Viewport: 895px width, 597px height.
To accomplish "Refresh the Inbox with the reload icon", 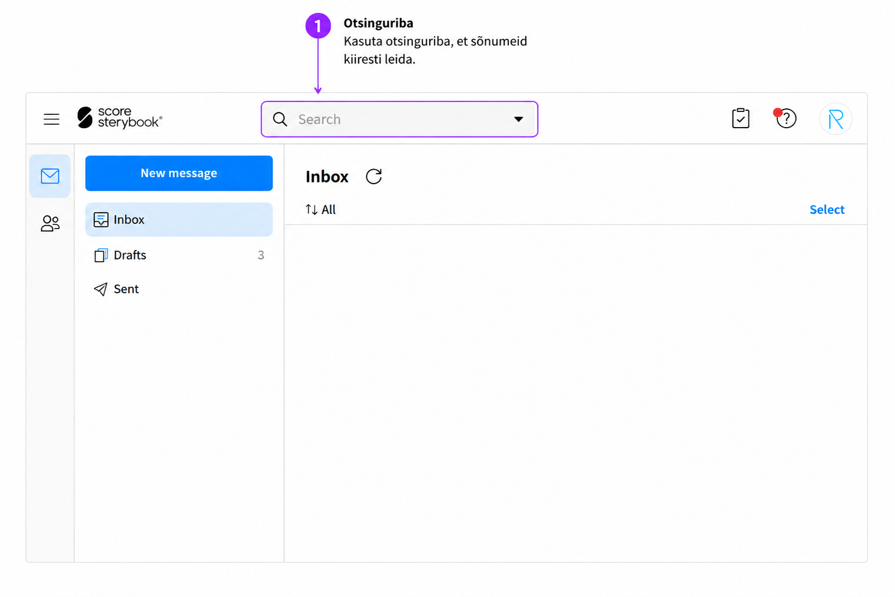I will [x=374, y=177].
